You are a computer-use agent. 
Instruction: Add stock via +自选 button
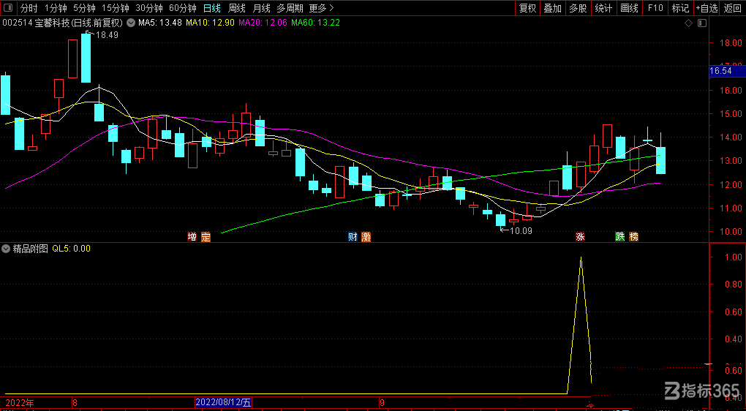point(707,8)
